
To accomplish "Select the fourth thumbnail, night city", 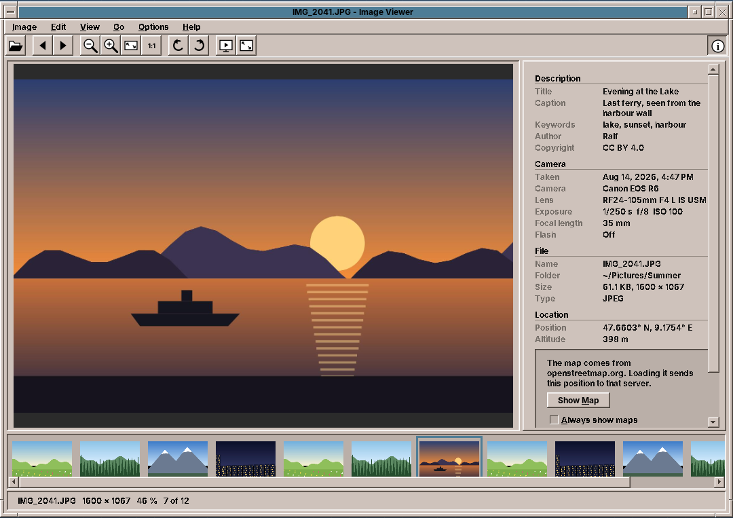I will 246,459.
